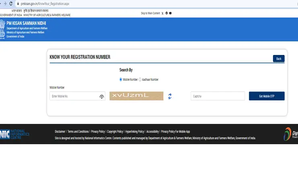Select the Aadhaar Number radio option

pos(140,79)
